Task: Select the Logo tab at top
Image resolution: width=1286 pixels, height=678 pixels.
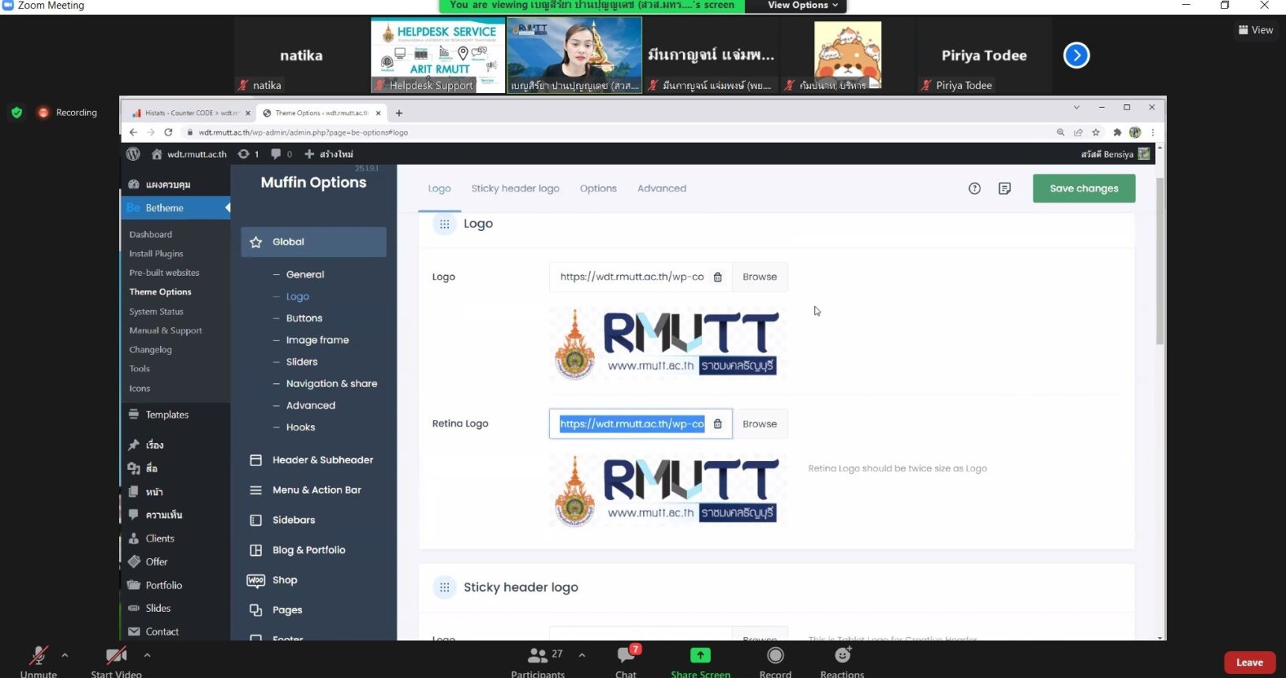Action: [439, 188]
